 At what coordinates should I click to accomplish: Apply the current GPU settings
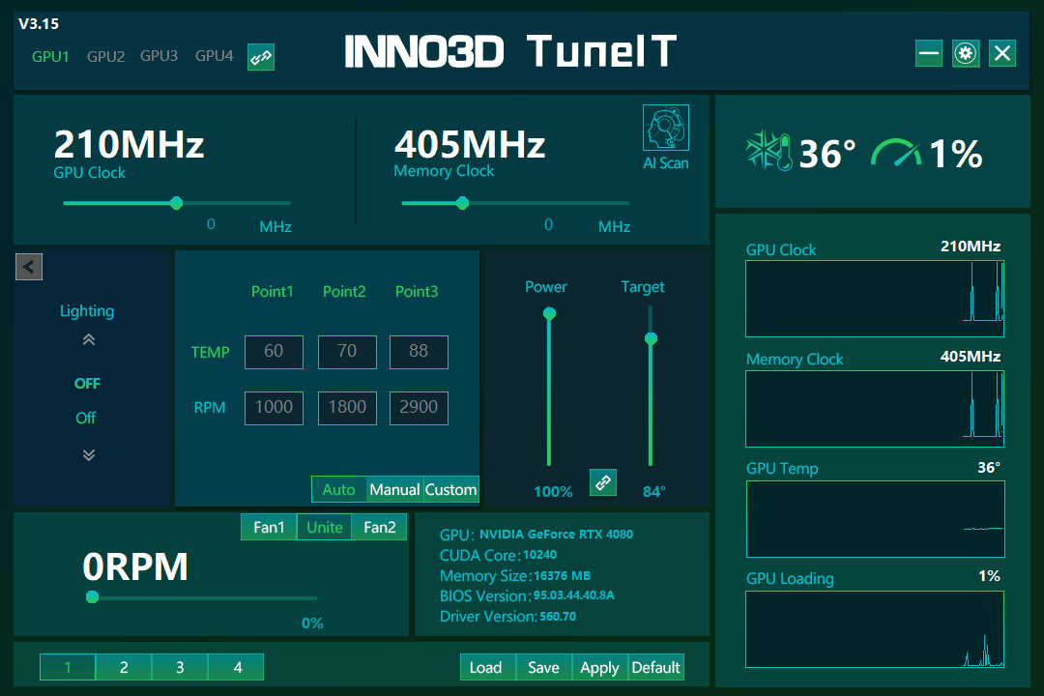(x=599, y=667)
